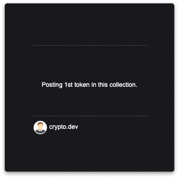The height and width of the screenshot is (179, 179).
Task: Click the word 'in' in the message
Action: click(x=94, y=85)
